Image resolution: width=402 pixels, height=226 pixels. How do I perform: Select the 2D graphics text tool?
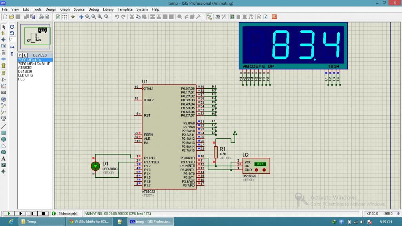tap(4, 159)
